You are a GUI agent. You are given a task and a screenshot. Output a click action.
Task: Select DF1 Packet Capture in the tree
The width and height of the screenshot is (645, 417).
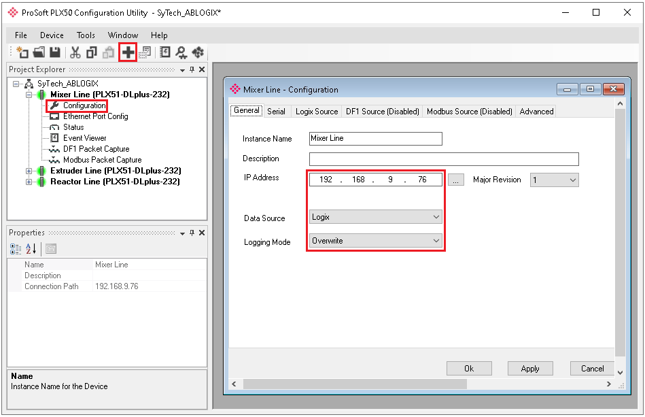coord(97,149)
